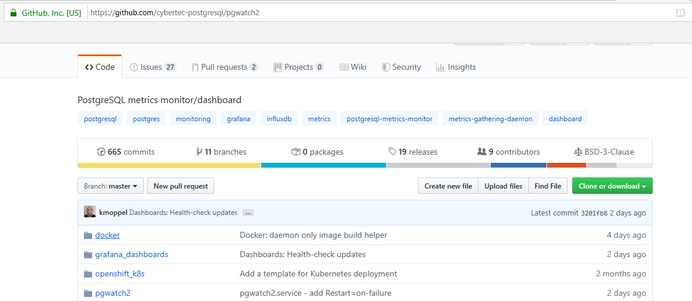Click the releases tag icon
This screenshot has height=301, width=692.
pos(392,152)
